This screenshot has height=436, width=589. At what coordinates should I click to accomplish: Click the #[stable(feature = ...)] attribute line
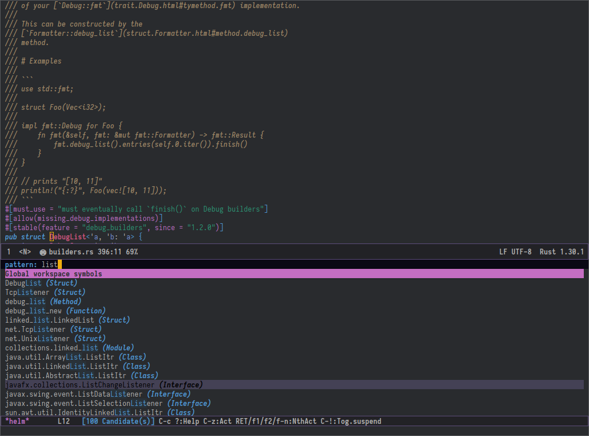coord(114,227)
